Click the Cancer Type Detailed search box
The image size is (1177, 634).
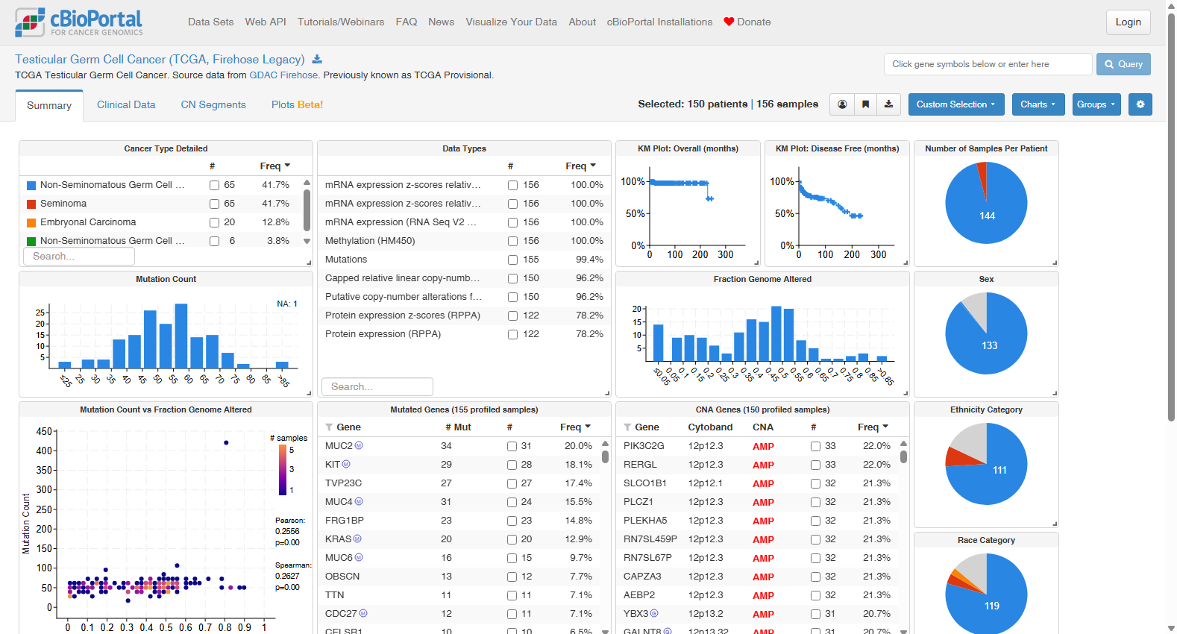tap(79, 257)
